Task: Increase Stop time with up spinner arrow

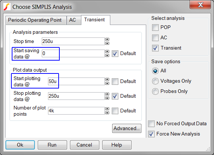Action: (x=107, y=39)
